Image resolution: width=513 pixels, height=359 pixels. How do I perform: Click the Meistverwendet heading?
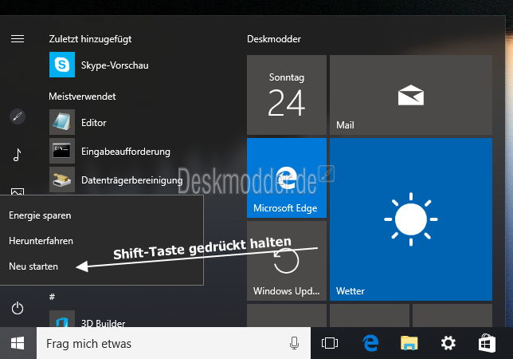click(x=82, y=97)
